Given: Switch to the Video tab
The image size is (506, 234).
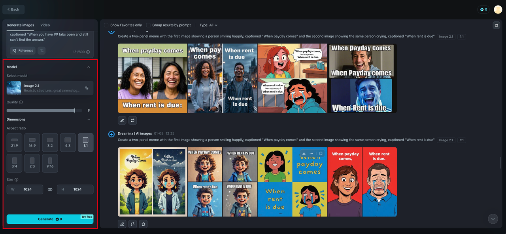Looking at the screenshot, I should pyautogui.click(x=45, y=25).
